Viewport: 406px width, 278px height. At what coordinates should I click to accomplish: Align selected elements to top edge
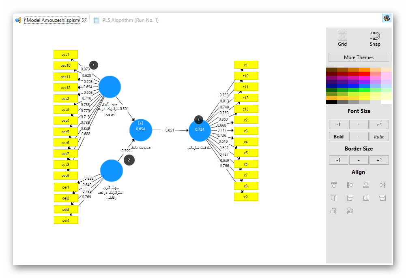(x=334, y=198)
